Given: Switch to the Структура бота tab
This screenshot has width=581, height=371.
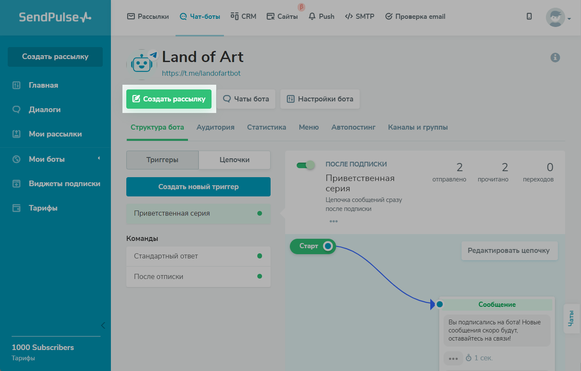Looking at the screenshot, I should [x=157, y=127].
